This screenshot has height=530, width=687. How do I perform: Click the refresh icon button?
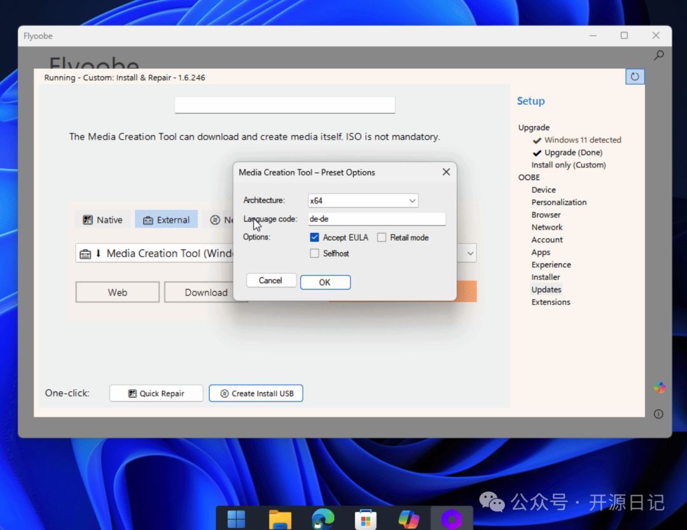coord(634,76)
